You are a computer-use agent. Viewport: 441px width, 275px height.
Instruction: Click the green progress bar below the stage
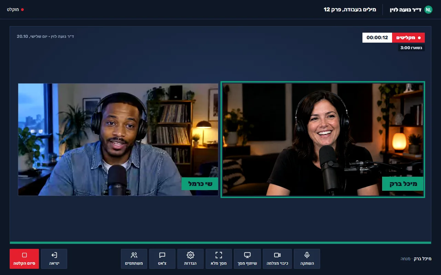[220, 243]
